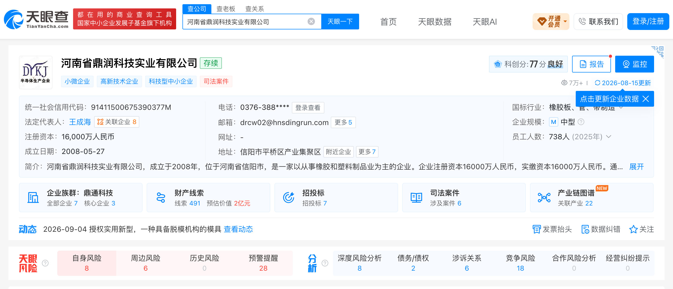Open 竞争风险 18 analysis item
The width and height of the screenshot is (673, 289).
click(520, 263)
